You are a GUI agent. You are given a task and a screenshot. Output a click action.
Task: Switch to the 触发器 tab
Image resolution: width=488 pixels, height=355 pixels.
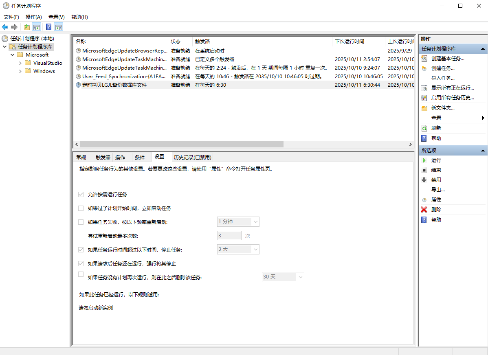click(x=103, y=158)
